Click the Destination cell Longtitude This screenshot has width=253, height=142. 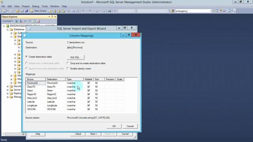coord(56,105)
